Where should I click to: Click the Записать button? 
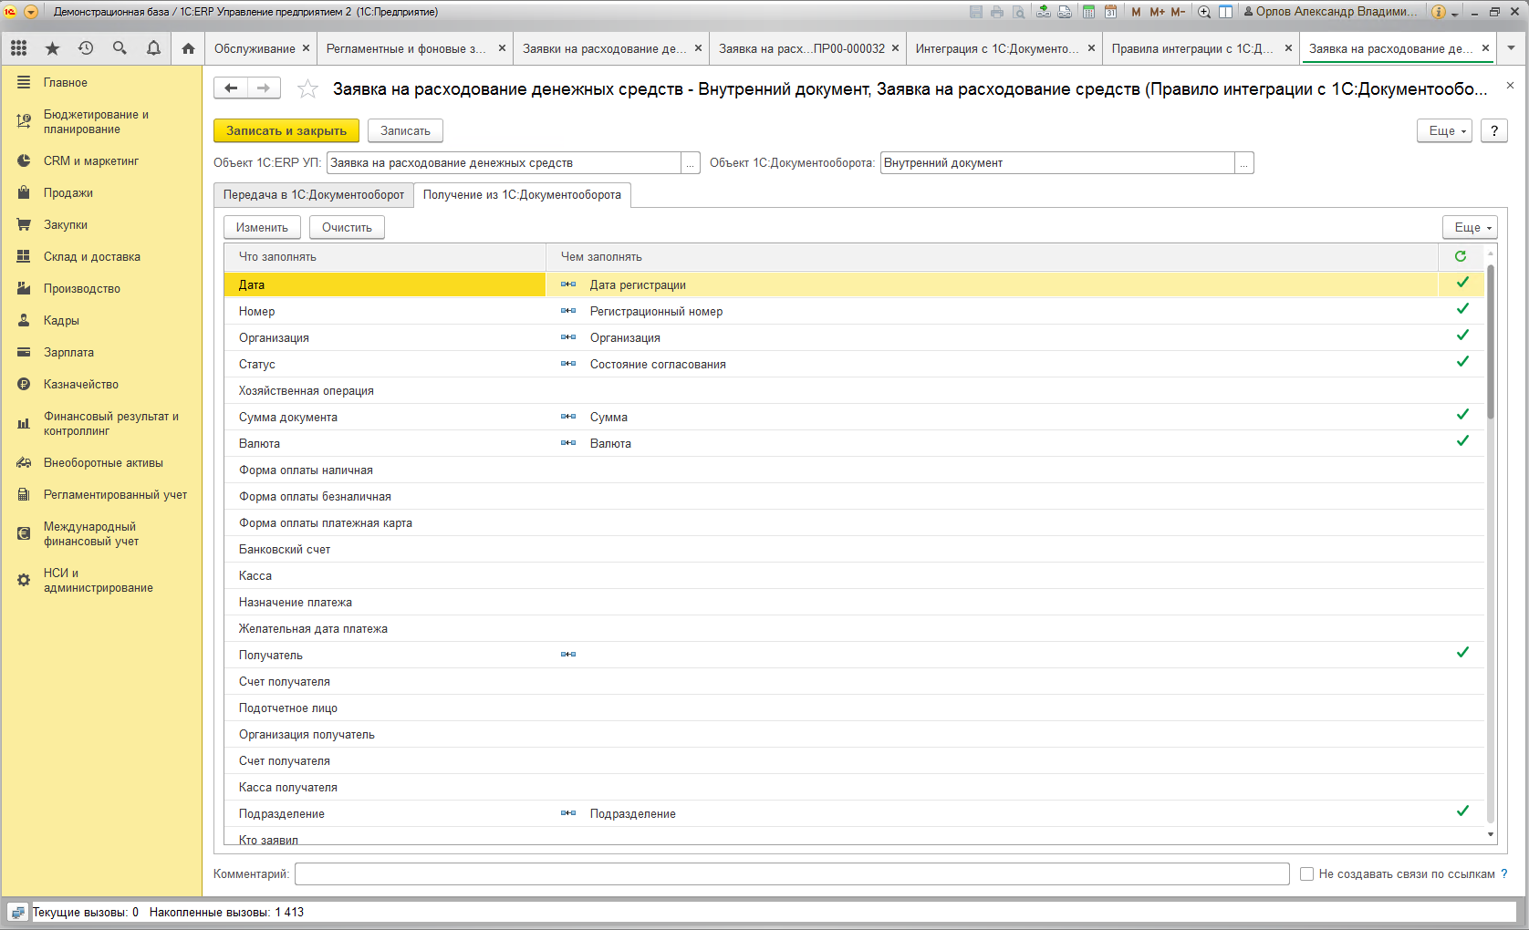click(x=405, y=130)
